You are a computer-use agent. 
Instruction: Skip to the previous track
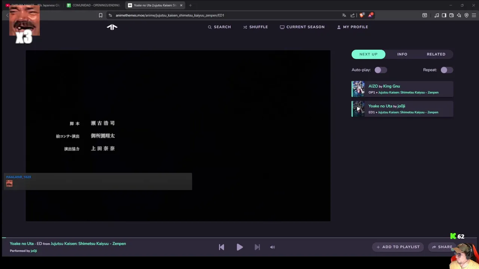222,247
